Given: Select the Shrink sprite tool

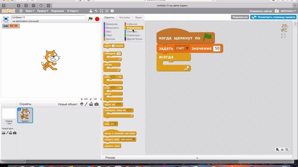Looking at the screenshot, I should (107, 11).
